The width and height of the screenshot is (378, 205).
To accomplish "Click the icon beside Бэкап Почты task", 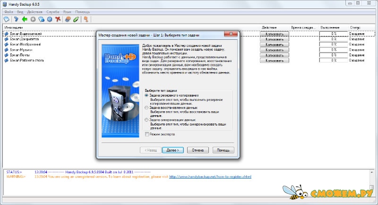I will point(7,55).
